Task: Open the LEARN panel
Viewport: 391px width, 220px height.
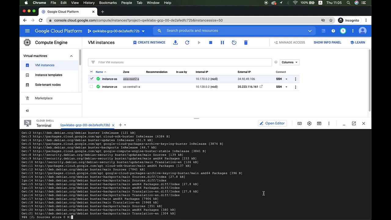Action: [x=358, y=42]
